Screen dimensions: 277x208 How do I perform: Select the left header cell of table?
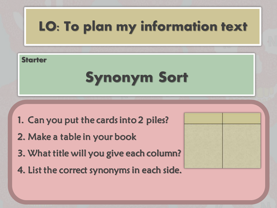point(203,118)
